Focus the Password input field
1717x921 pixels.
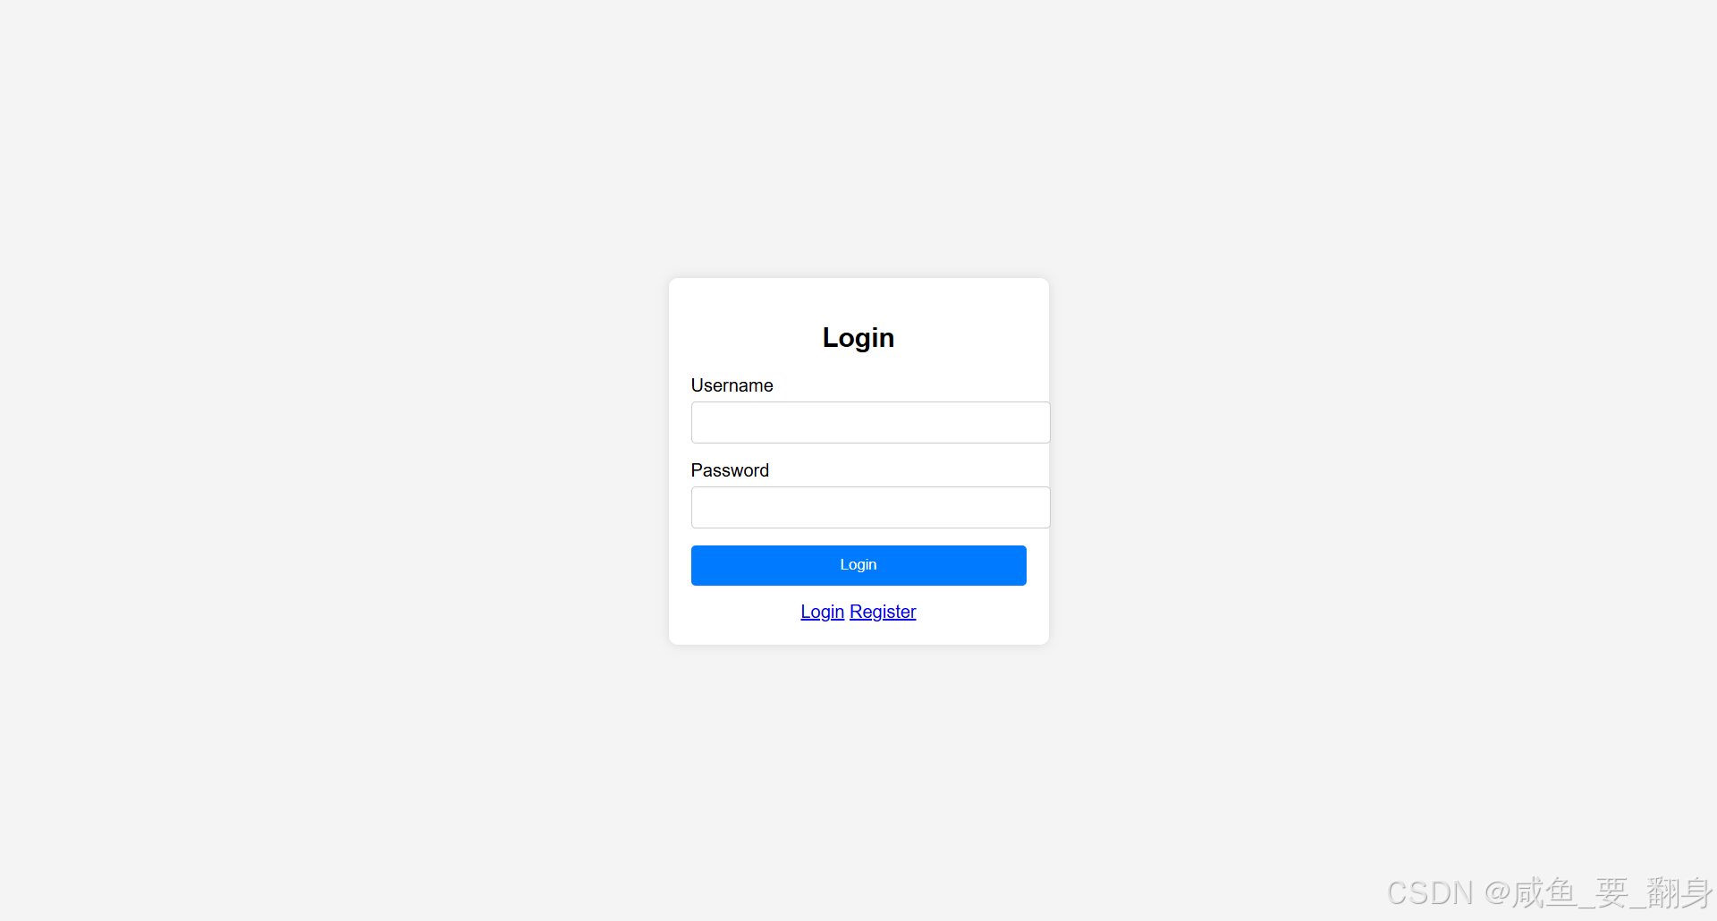[870, 507]
